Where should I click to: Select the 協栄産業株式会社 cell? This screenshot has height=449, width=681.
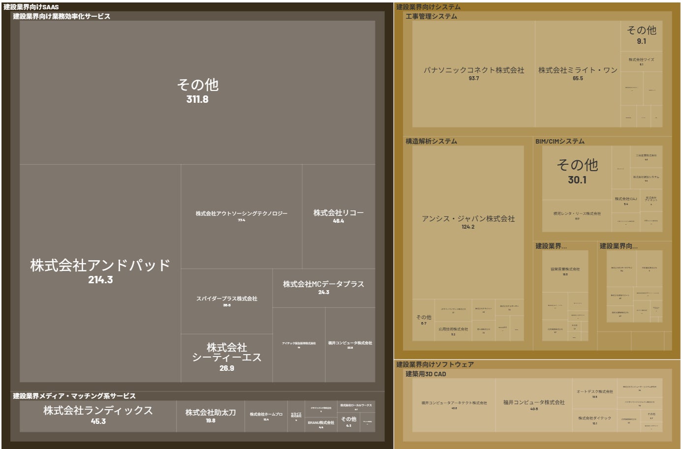(x=565, y=271)
